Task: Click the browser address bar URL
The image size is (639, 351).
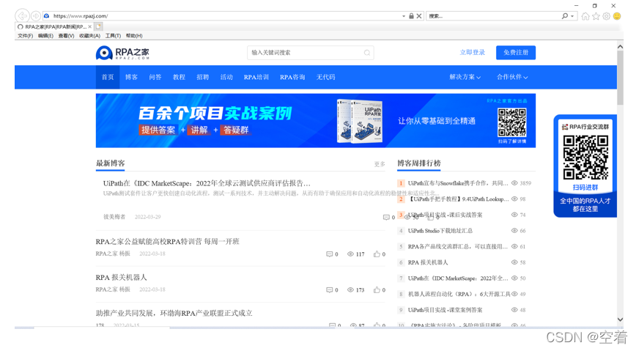Action: coord(81,16)
